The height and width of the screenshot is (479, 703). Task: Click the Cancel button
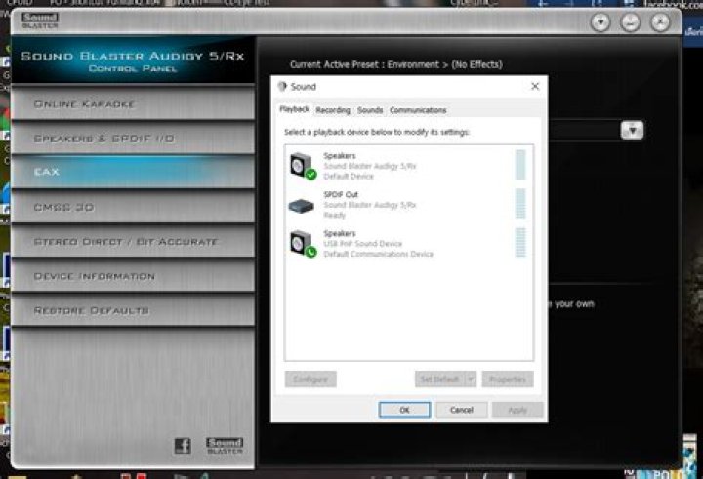coord(461,410)
